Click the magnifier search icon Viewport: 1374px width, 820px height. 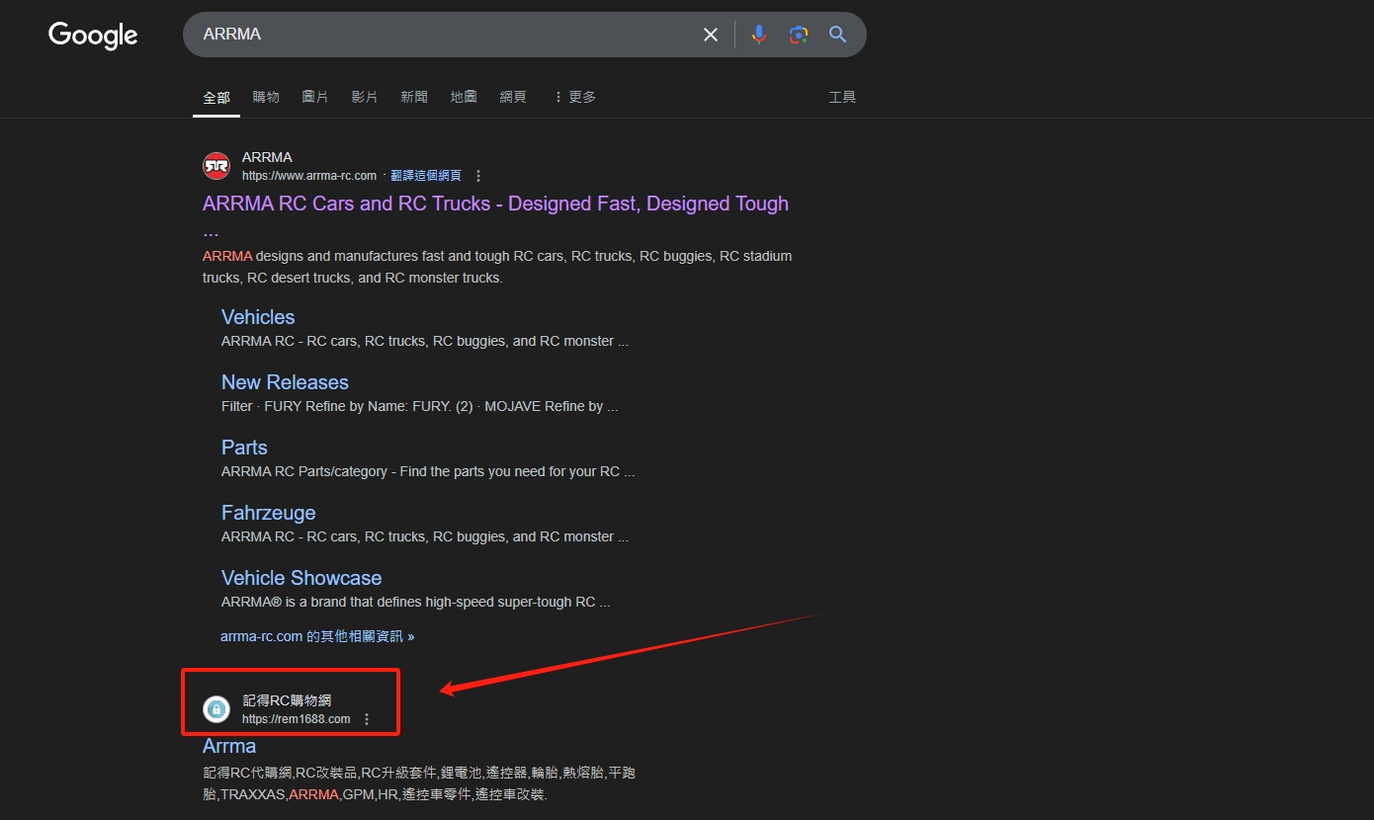[838, 35]
